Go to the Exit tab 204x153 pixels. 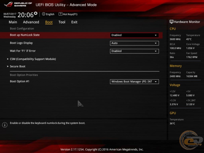tap(74, 22)
